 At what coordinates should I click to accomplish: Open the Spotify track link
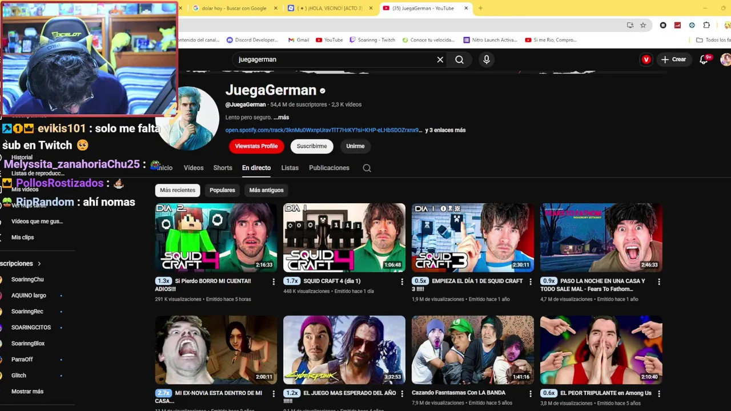click(x=323, y=130)
